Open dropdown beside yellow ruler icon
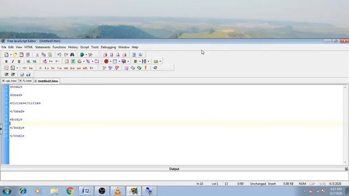Screen dimensions: 349x196 (160, 62)
